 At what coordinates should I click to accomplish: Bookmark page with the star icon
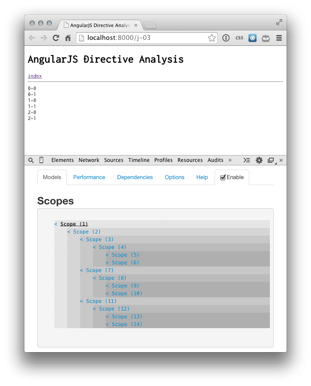click(212, 38)
